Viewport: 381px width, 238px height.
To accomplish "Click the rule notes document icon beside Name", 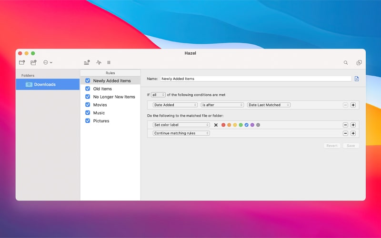I will click(x=357, y=79).
